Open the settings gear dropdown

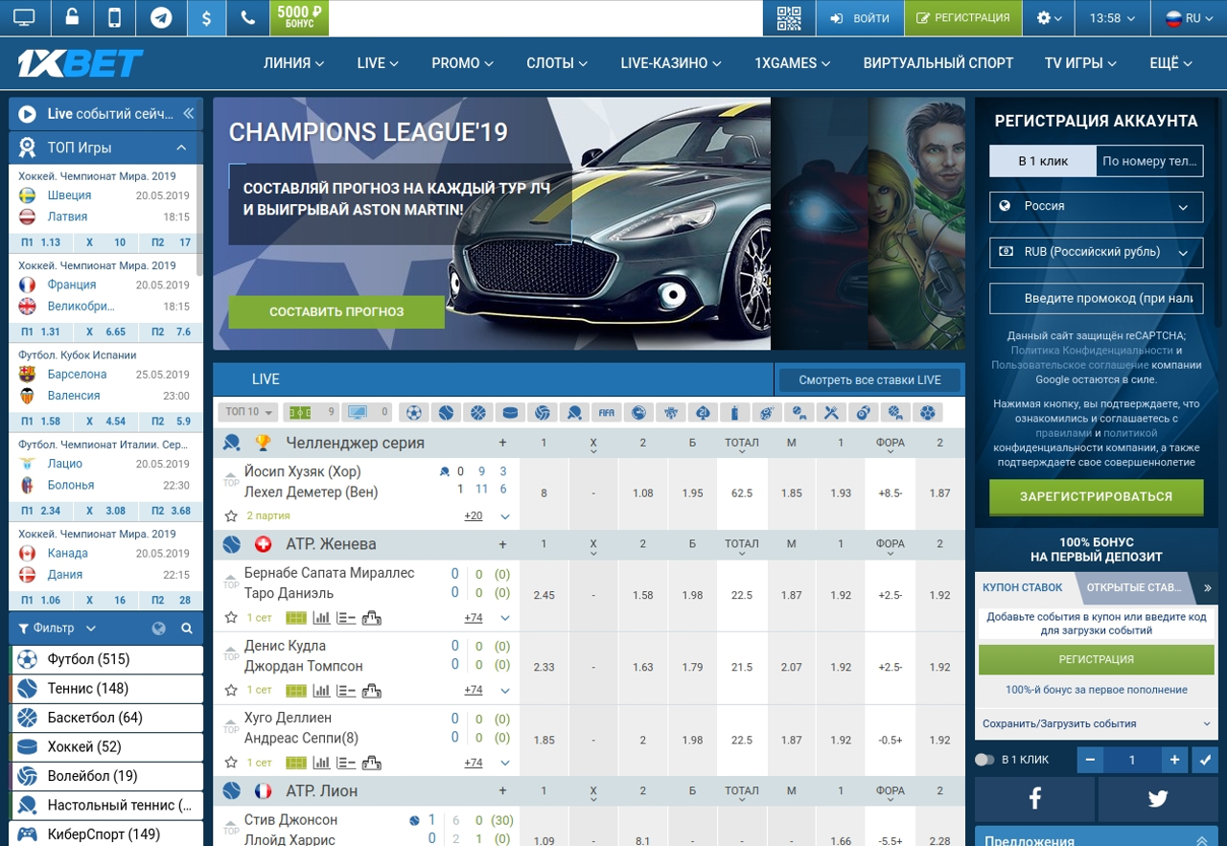point(1050,18)
